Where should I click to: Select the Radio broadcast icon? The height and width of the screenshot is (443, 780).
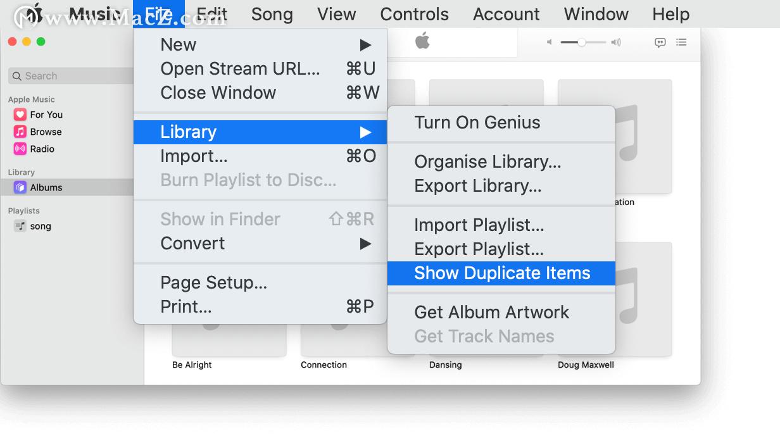tap(20, 149)
